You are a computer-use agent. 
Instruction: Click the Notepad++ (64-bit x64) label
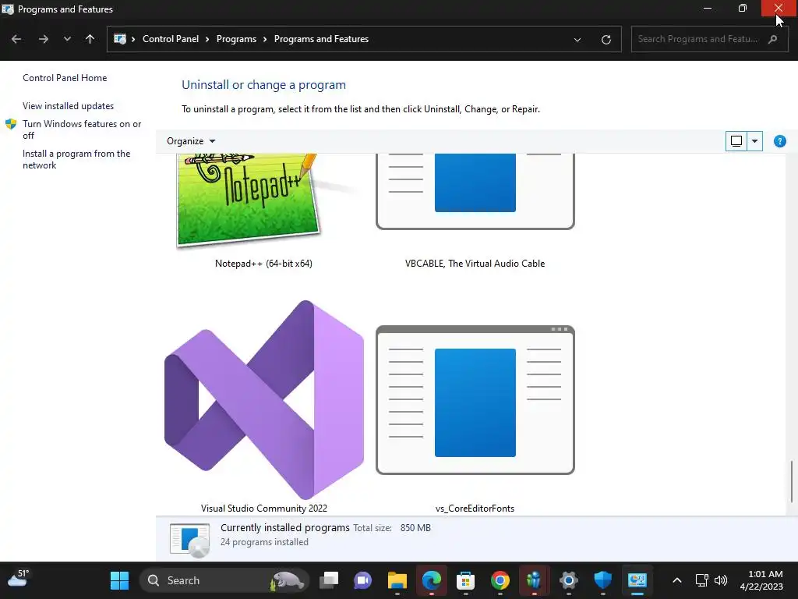(x=263, y=264)
